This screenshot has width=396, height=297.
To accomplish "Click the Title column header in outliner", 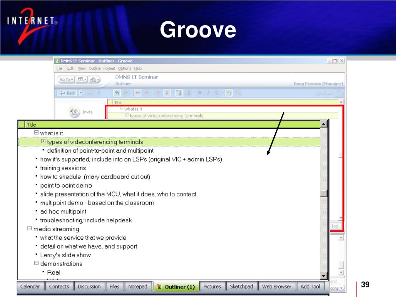I will 172,125.
